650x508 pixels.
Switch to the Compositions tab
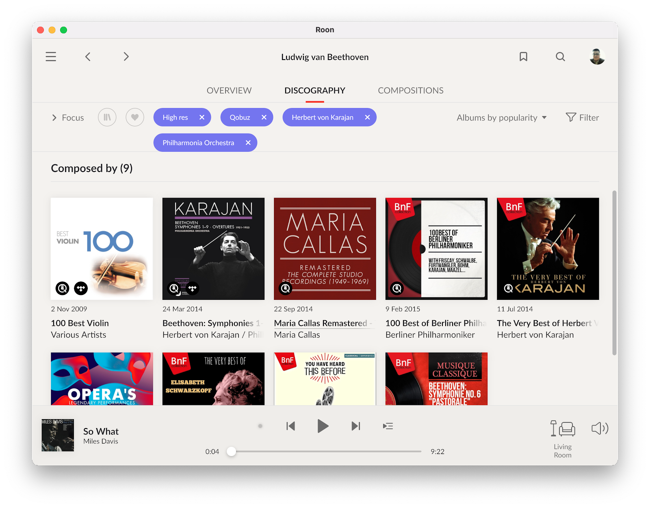tap(411, 90)
